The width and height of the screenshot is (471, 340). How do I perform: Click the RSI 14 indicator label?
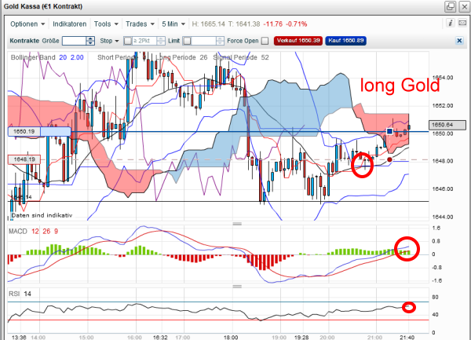click(20, 294)
